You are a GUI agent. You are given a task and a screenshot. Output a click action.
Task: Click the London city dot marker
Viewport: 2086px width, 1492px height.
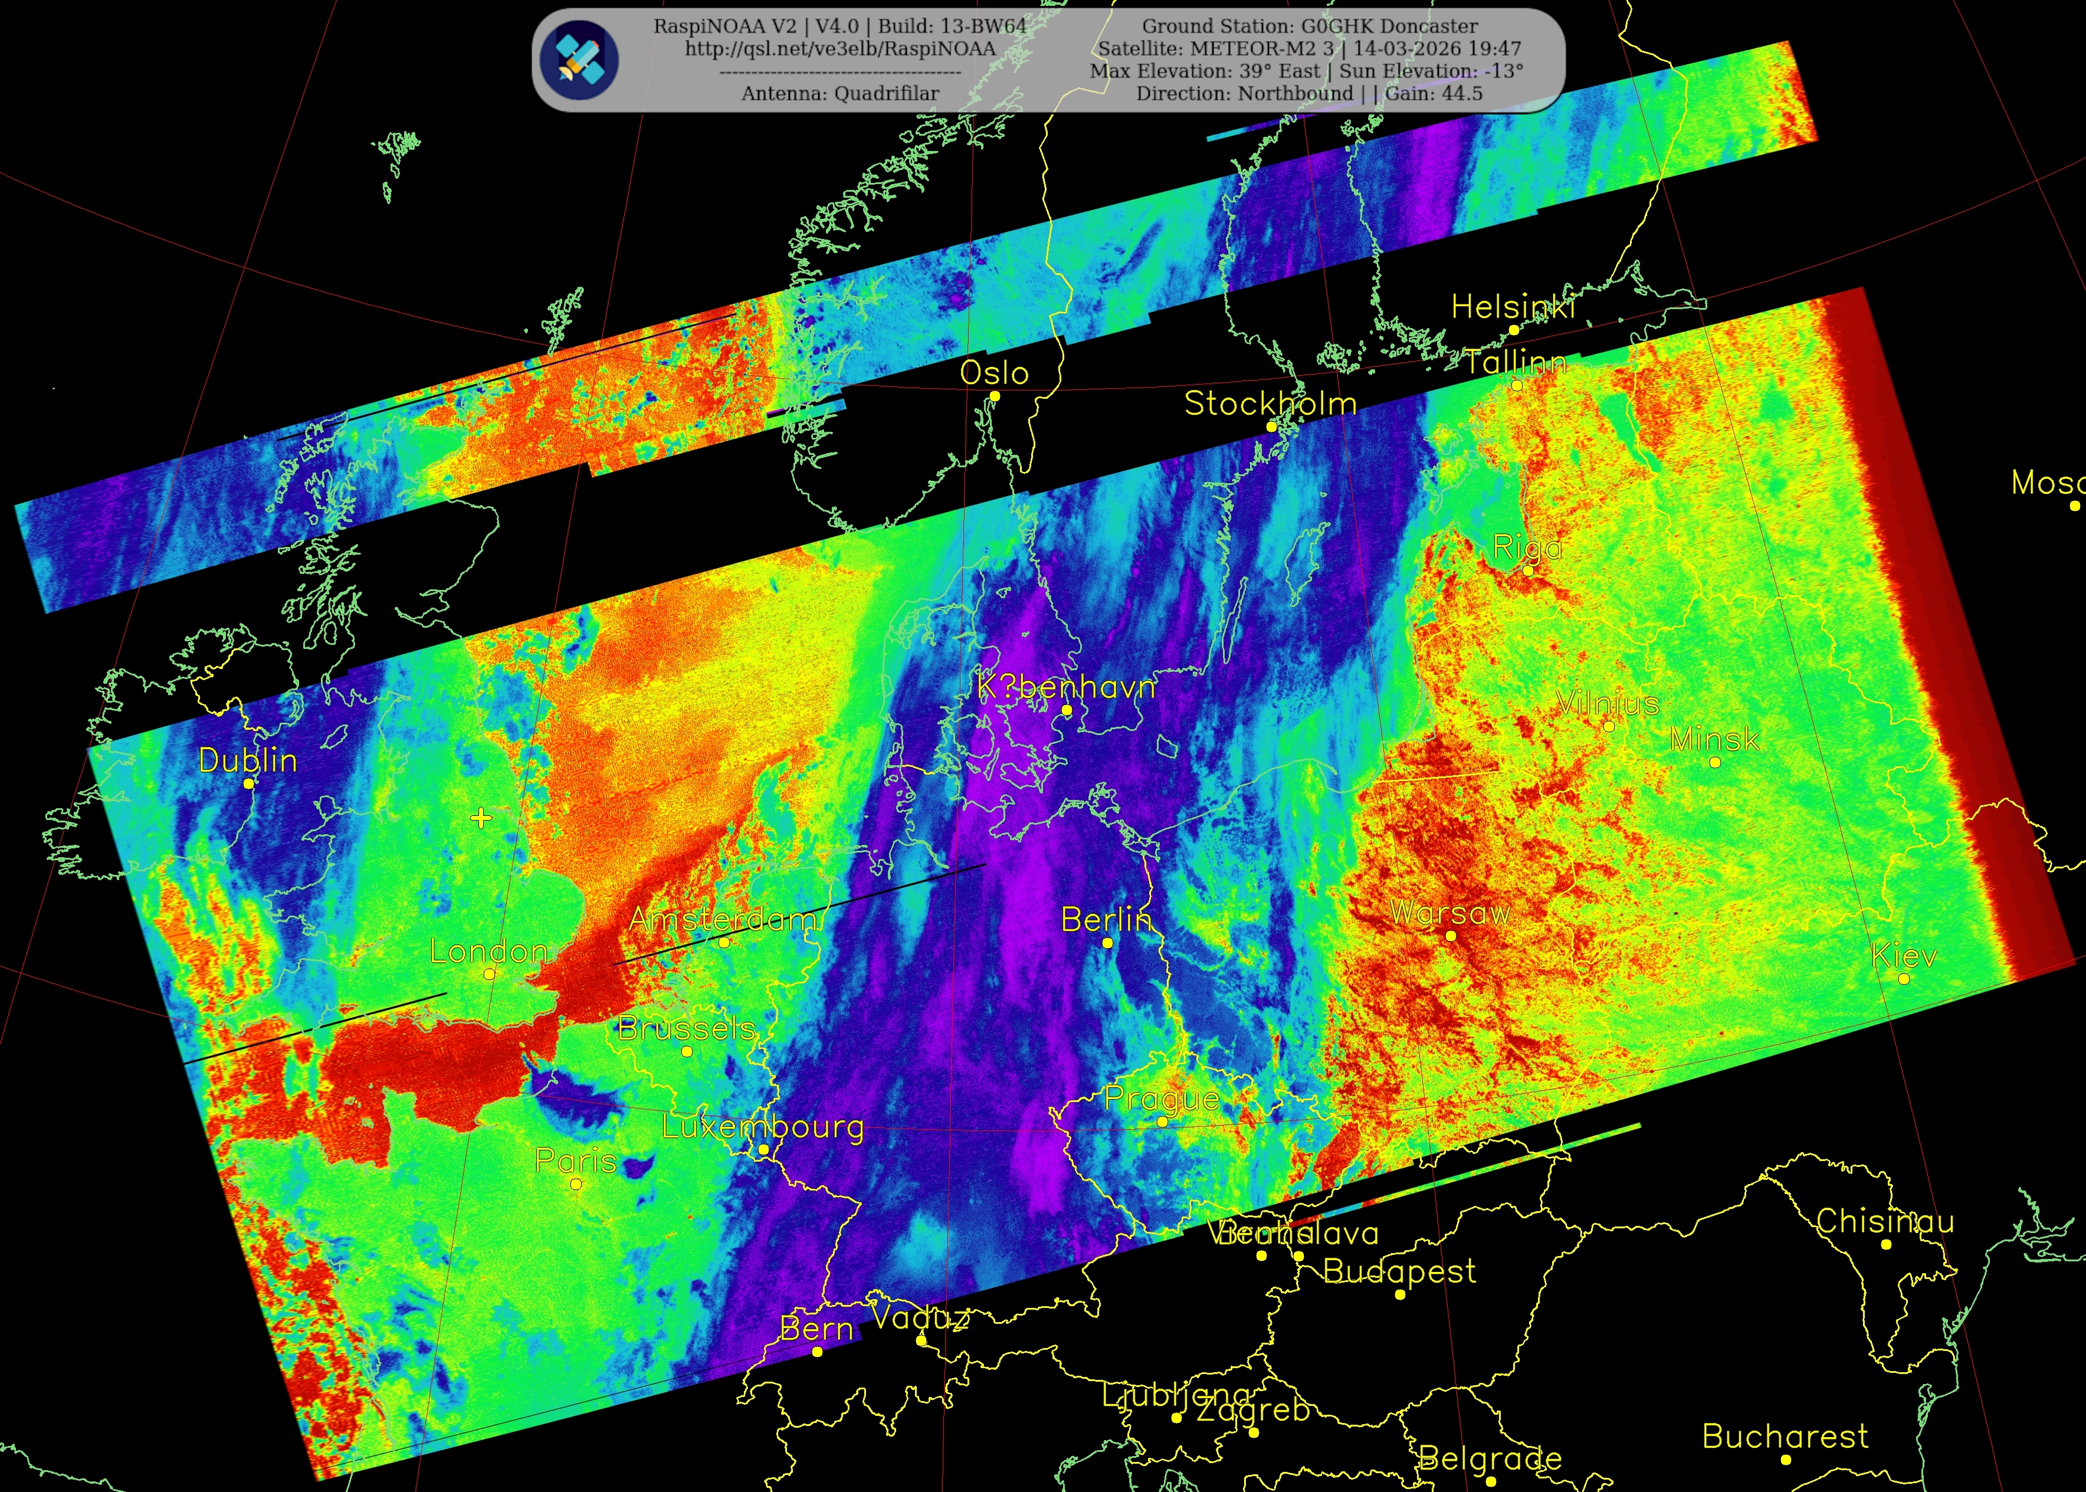[x=490, y=974]
